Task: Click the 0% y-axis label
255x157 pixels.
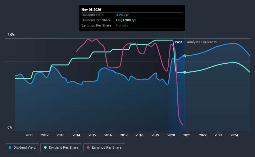Action: tap(10, 128)
